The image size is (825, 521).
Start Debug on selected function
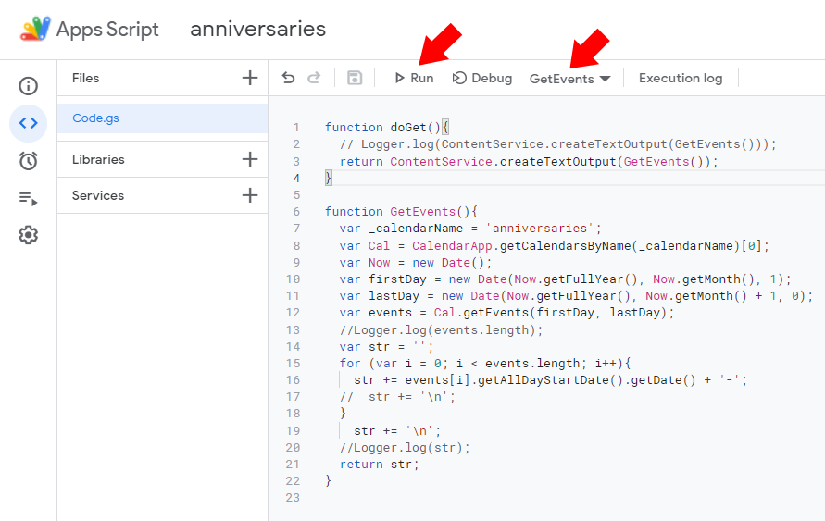pos(482,78)
